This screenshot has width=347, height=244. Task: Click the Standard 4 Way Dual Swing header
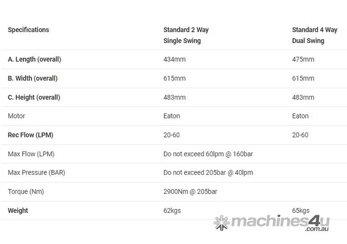pos(315,35)
